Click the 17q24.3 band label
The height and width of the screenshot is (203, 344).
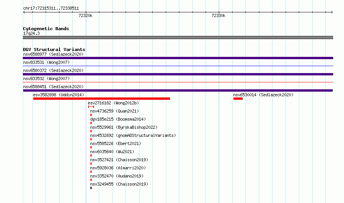point(31,33)
